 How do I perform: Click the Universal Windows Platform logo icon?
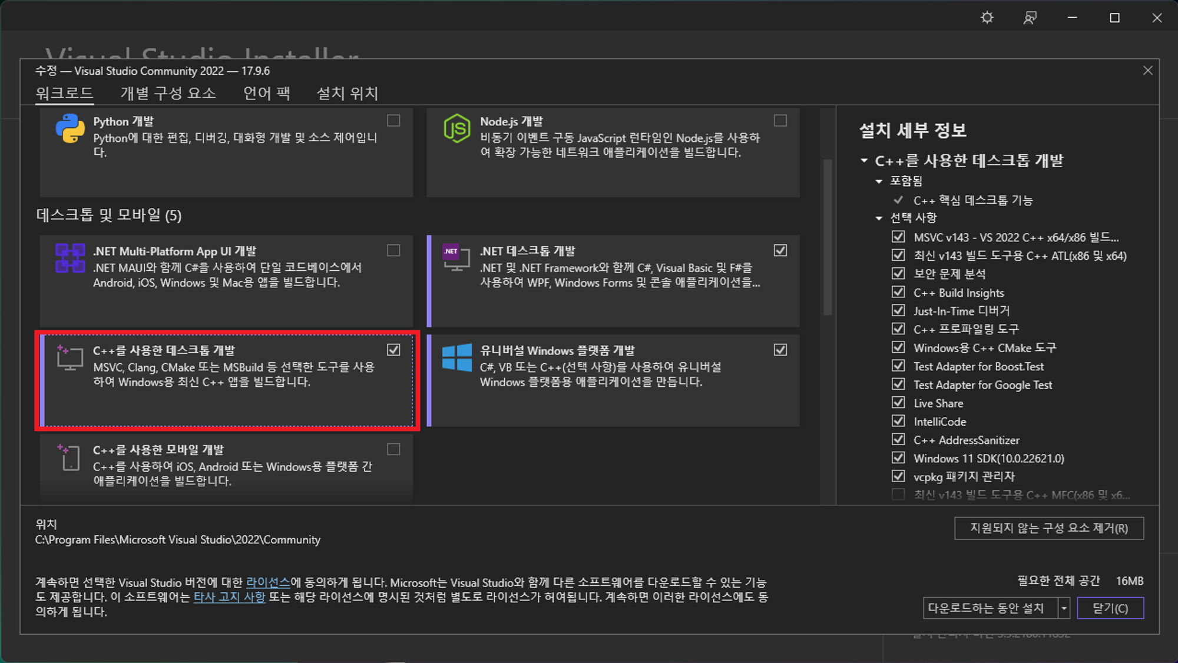(456, 357)
